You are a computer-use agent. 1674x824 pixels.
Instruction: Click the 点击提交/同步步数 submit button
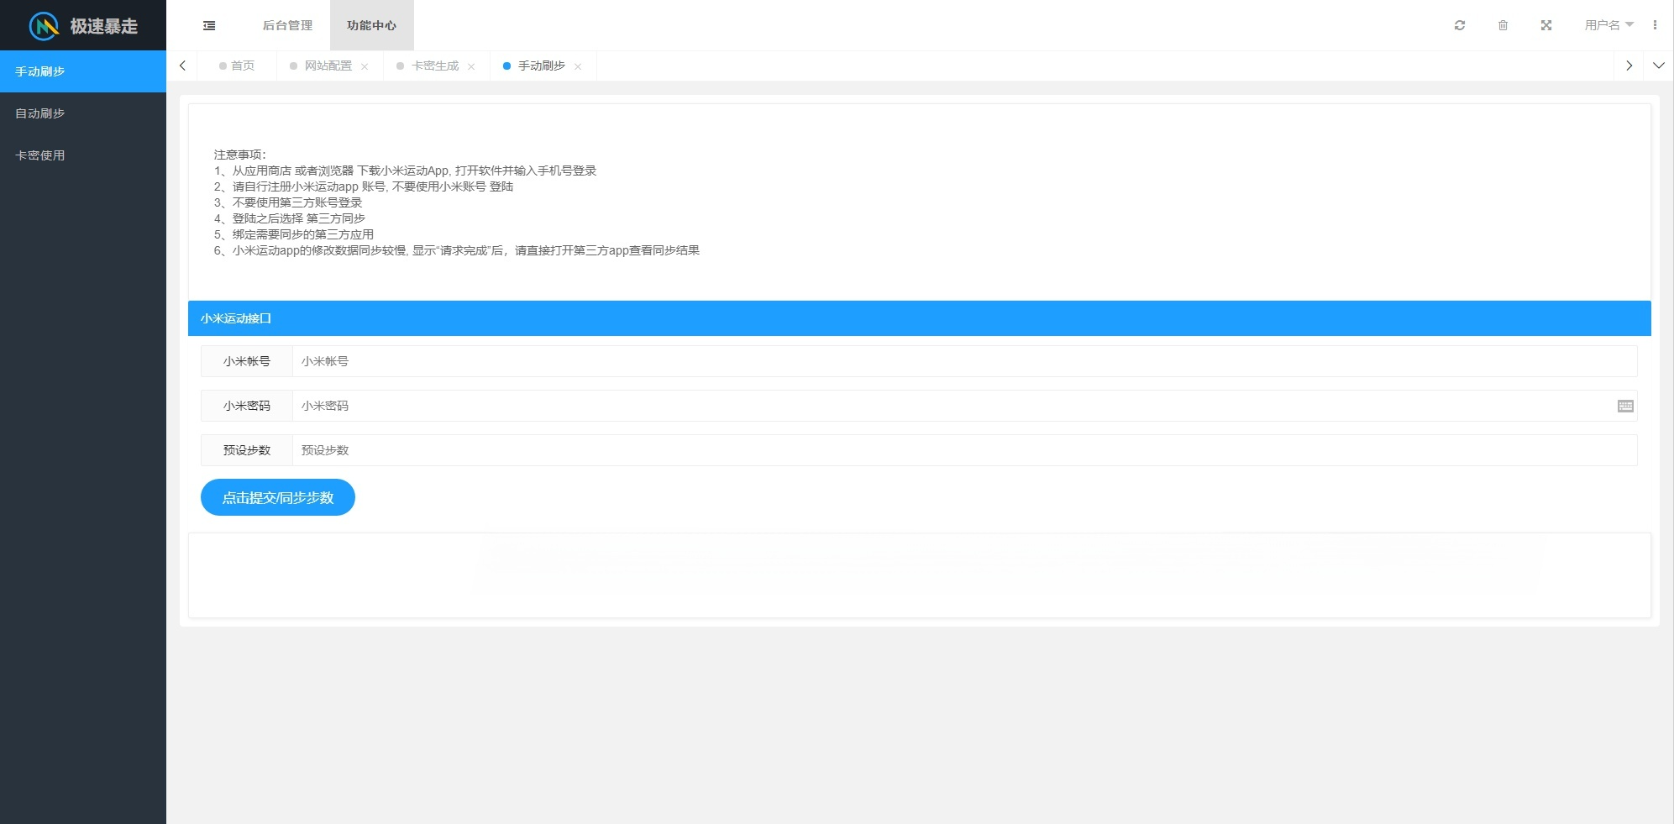[277, 497]
